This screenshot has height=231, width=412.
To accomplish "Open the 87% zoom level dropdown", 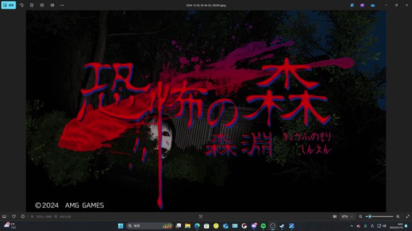I will [x=347, y=217].
